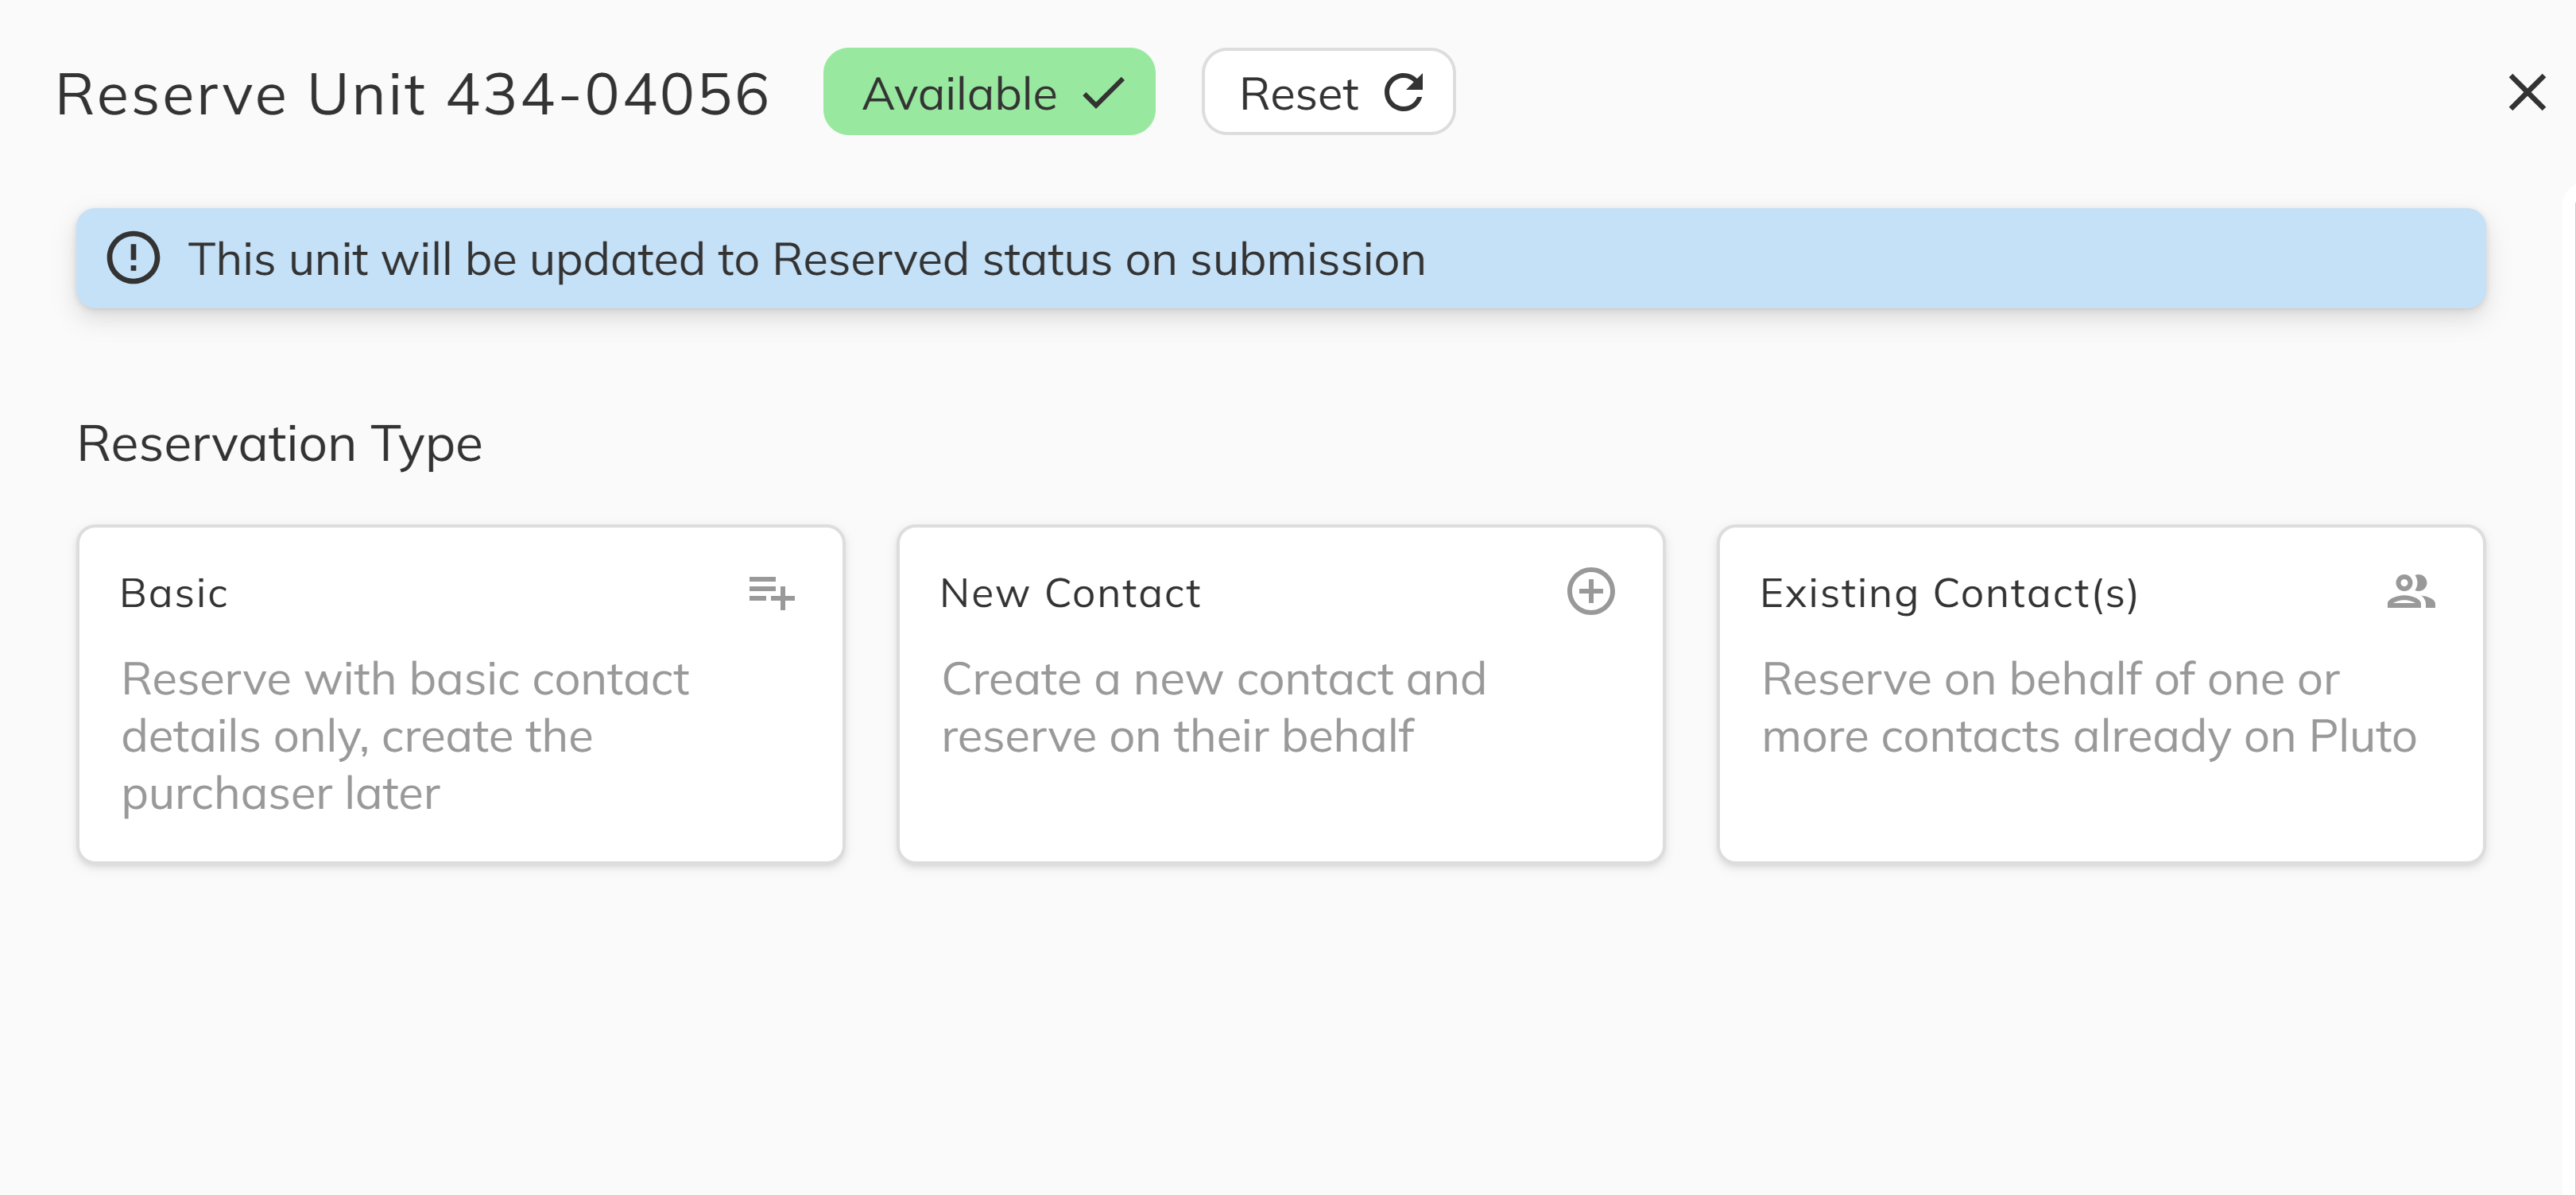This screenshot has width=2576, height=1195.
Task: Click the alert circle icon in the blue banner
Action: [135, 258]
